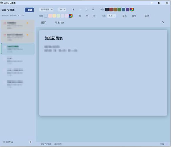171x147 pixels.
Task: Pick the red font color swatch
Action: [x=111, y=9]
